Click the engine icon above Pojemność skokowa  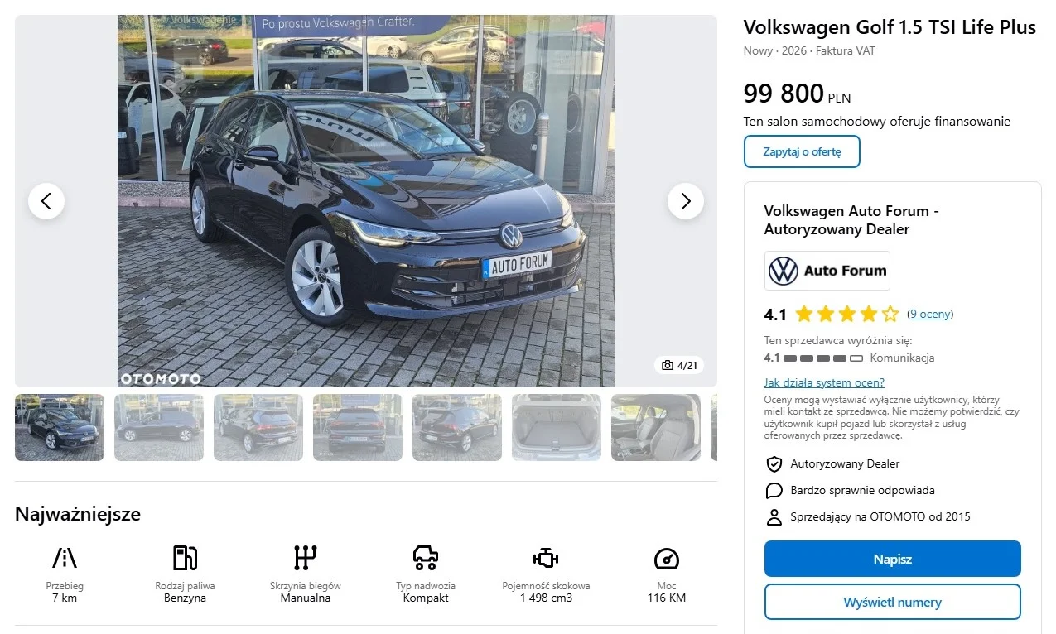click(546, 558)
